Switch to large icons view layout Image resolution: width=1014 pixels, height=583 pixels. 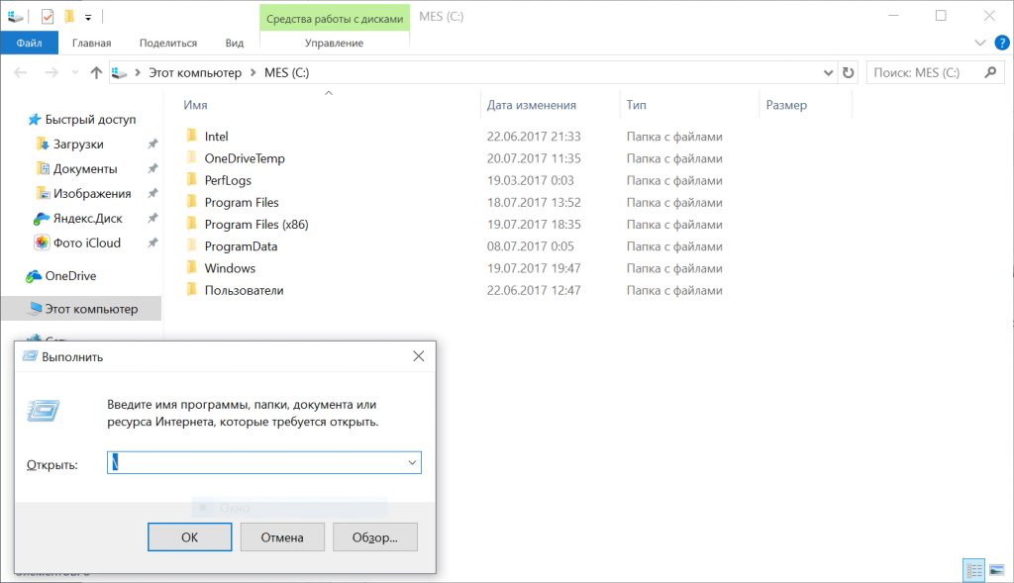point(997,570)
